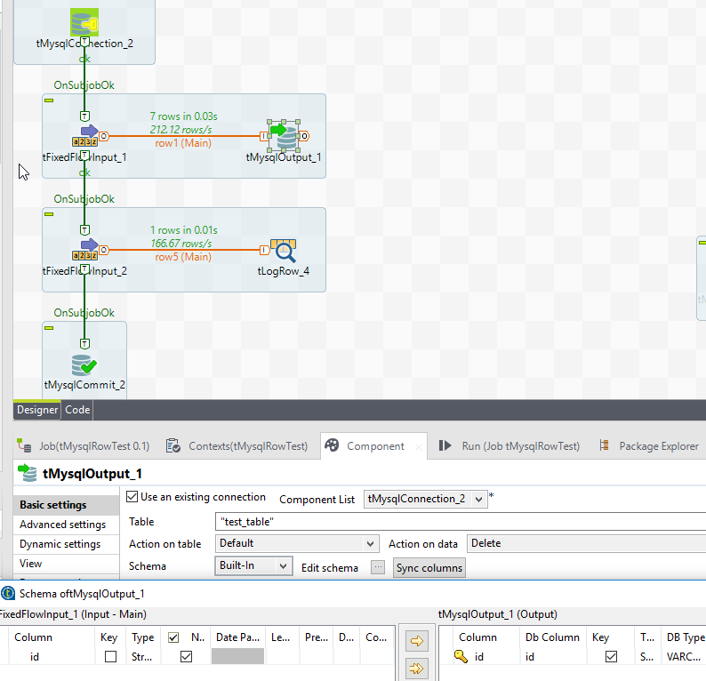Click the tMysqlOutput_1 header icon in Component view
The width and height of the screenshot is (706, 681).
click(27, 473)
